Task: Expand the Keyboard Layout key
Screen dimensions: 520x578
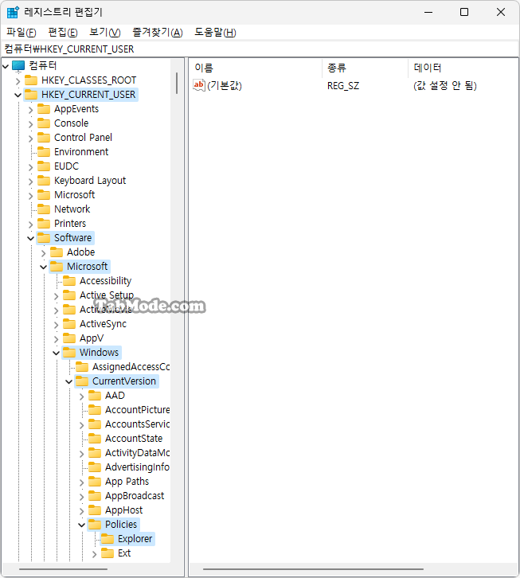Action: 30,182
